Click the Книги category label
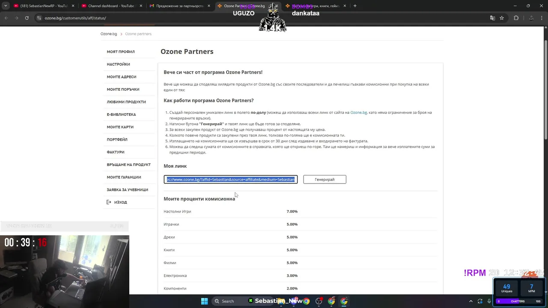 click(169, 250)
